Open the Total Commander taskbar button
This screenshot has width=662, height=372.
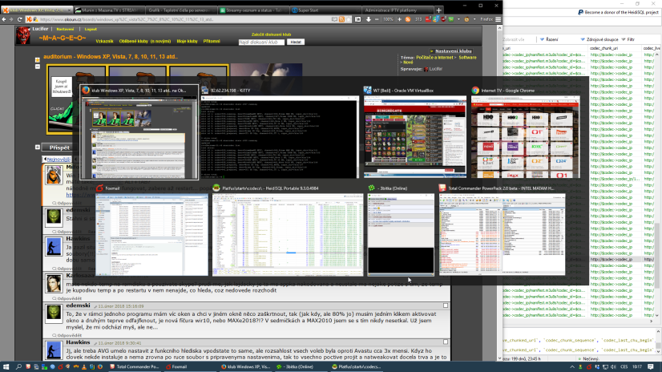click(x=135, y=367)
